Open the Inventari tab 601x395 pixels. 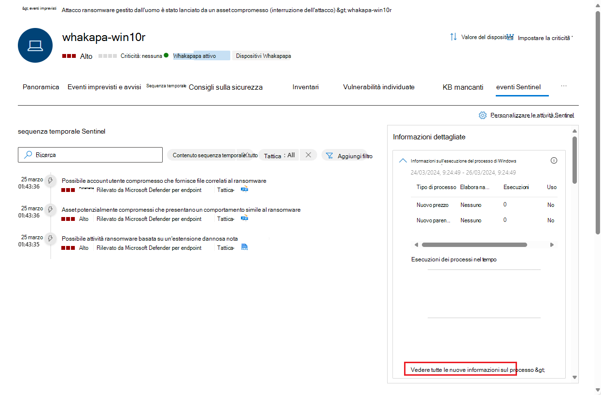(x=306, y=87)
